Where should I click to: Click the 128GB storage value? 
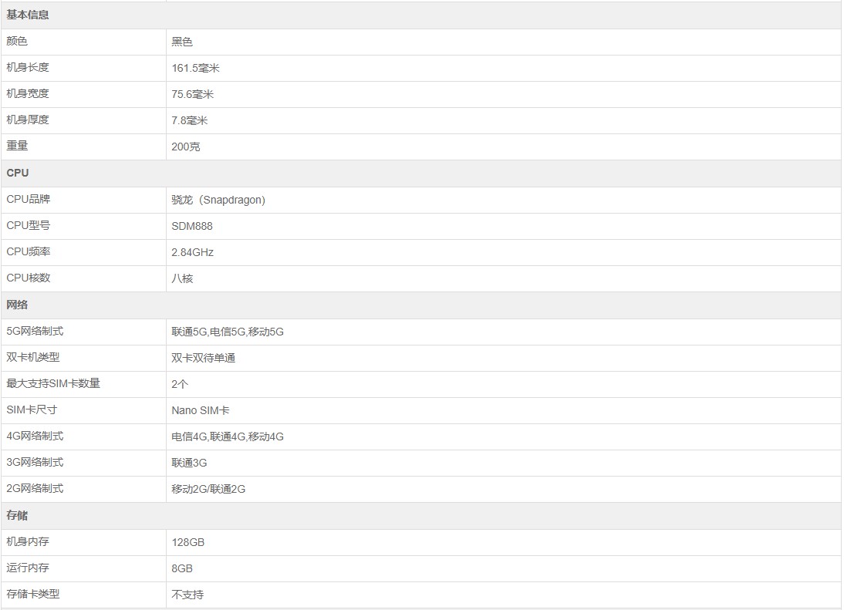[188, 543]
